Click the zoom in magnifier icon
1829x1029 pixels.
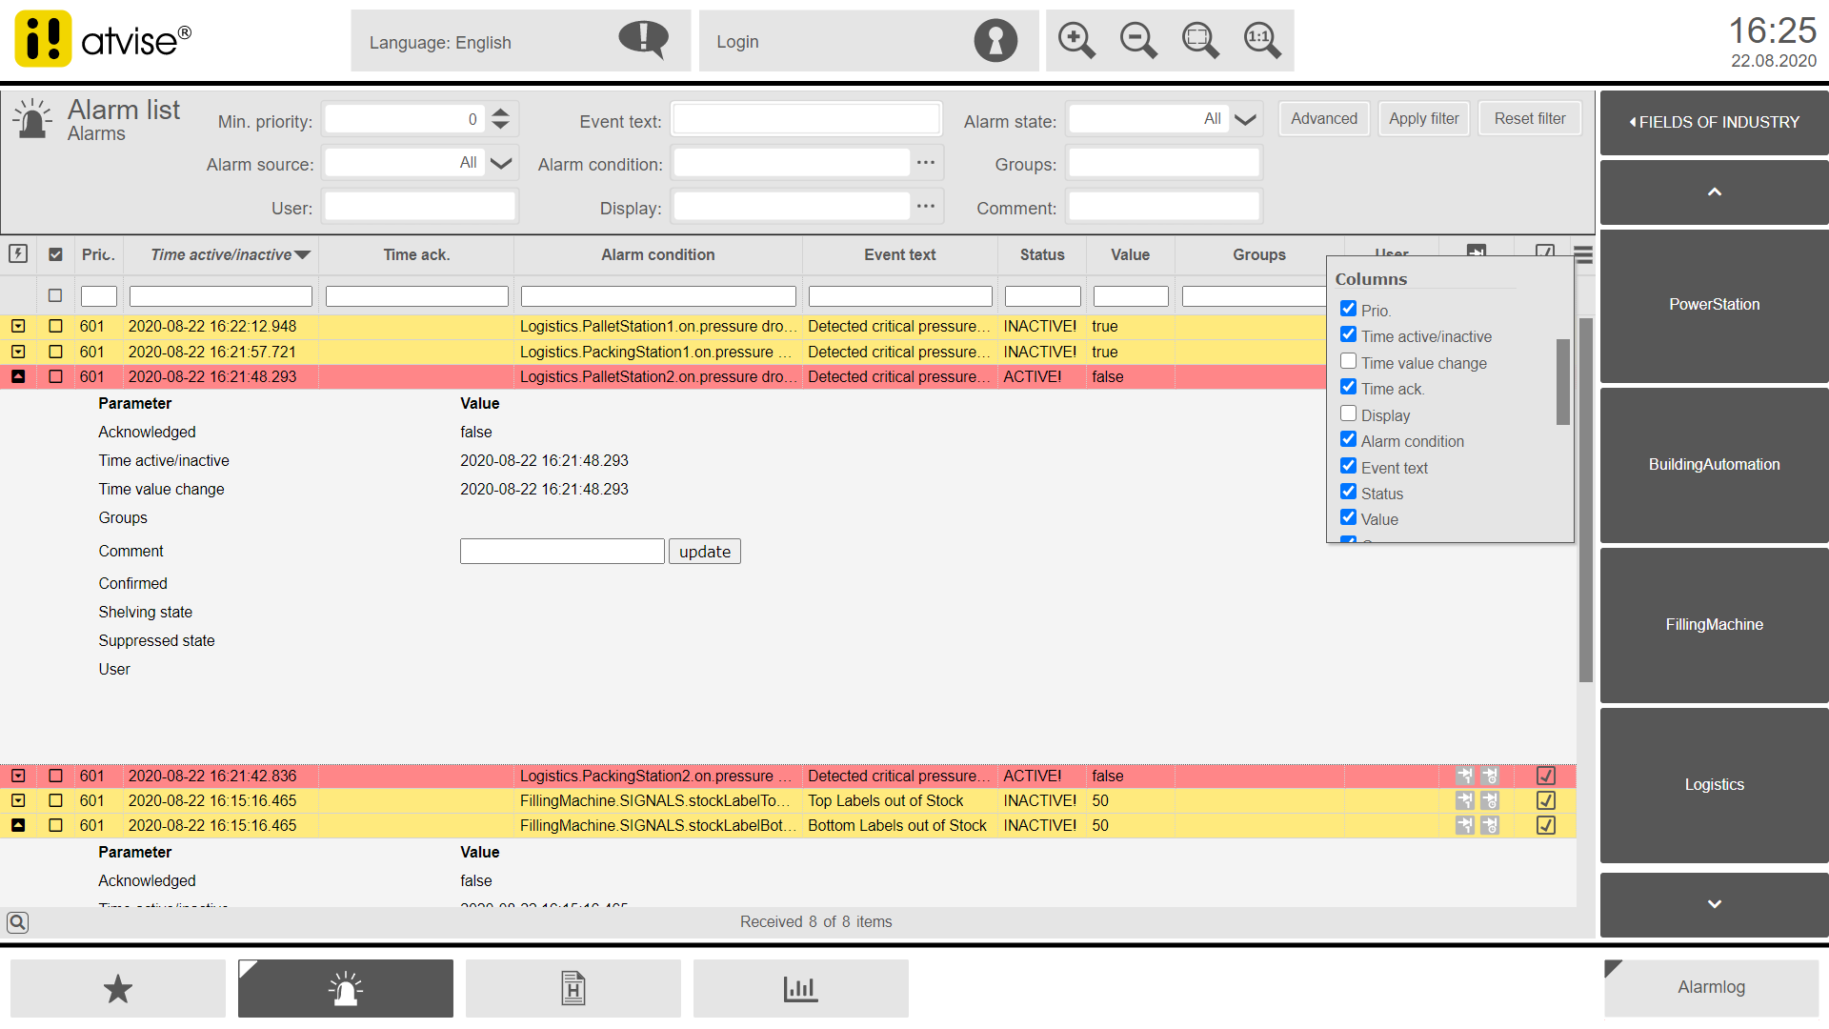pos(1076,41)
